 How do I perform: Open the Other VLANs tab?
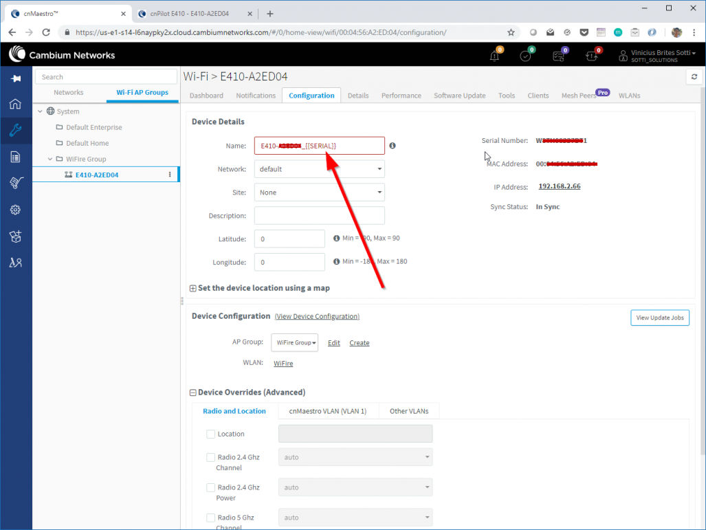pos(408,410)
